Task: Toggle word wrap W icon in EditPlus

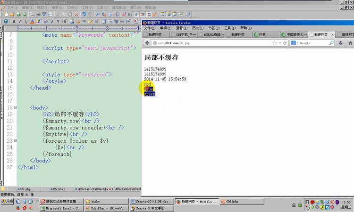Action: point(136,15)
